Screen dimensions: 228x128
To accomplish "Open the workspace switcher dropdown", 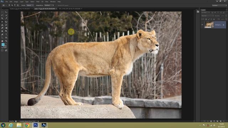I will [x=219, y=5].
